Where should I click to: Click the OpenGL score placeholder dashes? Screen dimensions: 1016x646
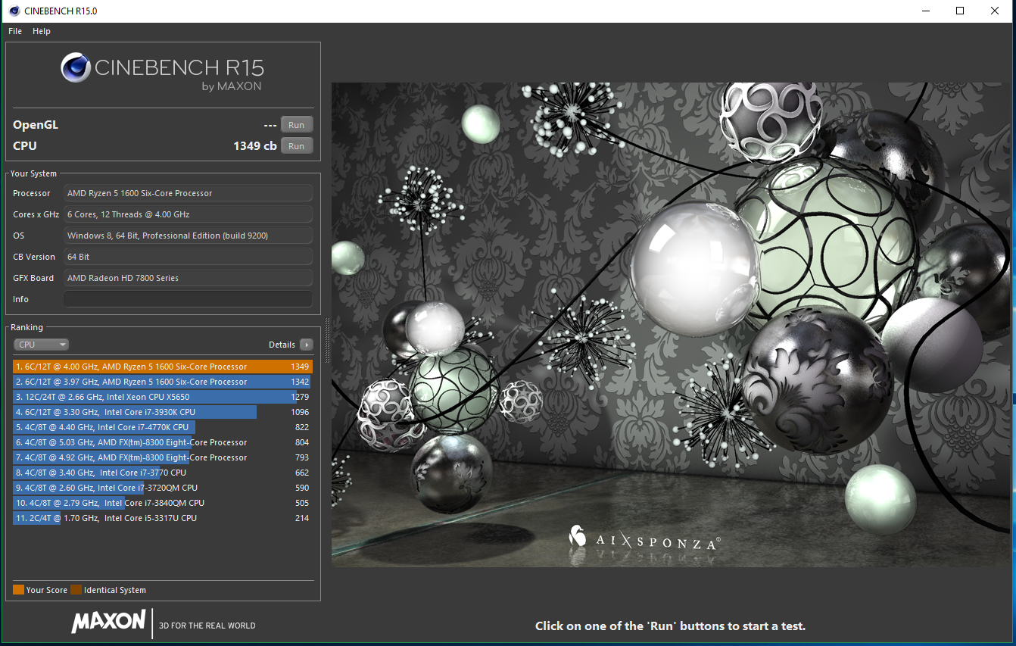click(270, 125)
